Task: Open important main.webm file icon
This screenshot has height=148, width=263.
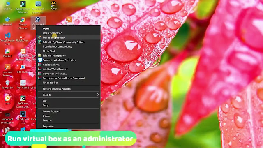Action: tap(7, 118)
